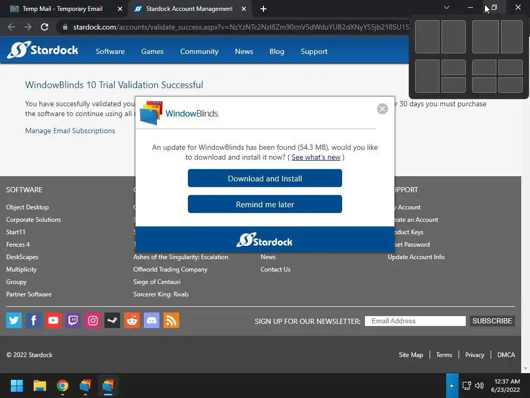Open the Support menu
The image size is (530, 398).
coord(314,51)
